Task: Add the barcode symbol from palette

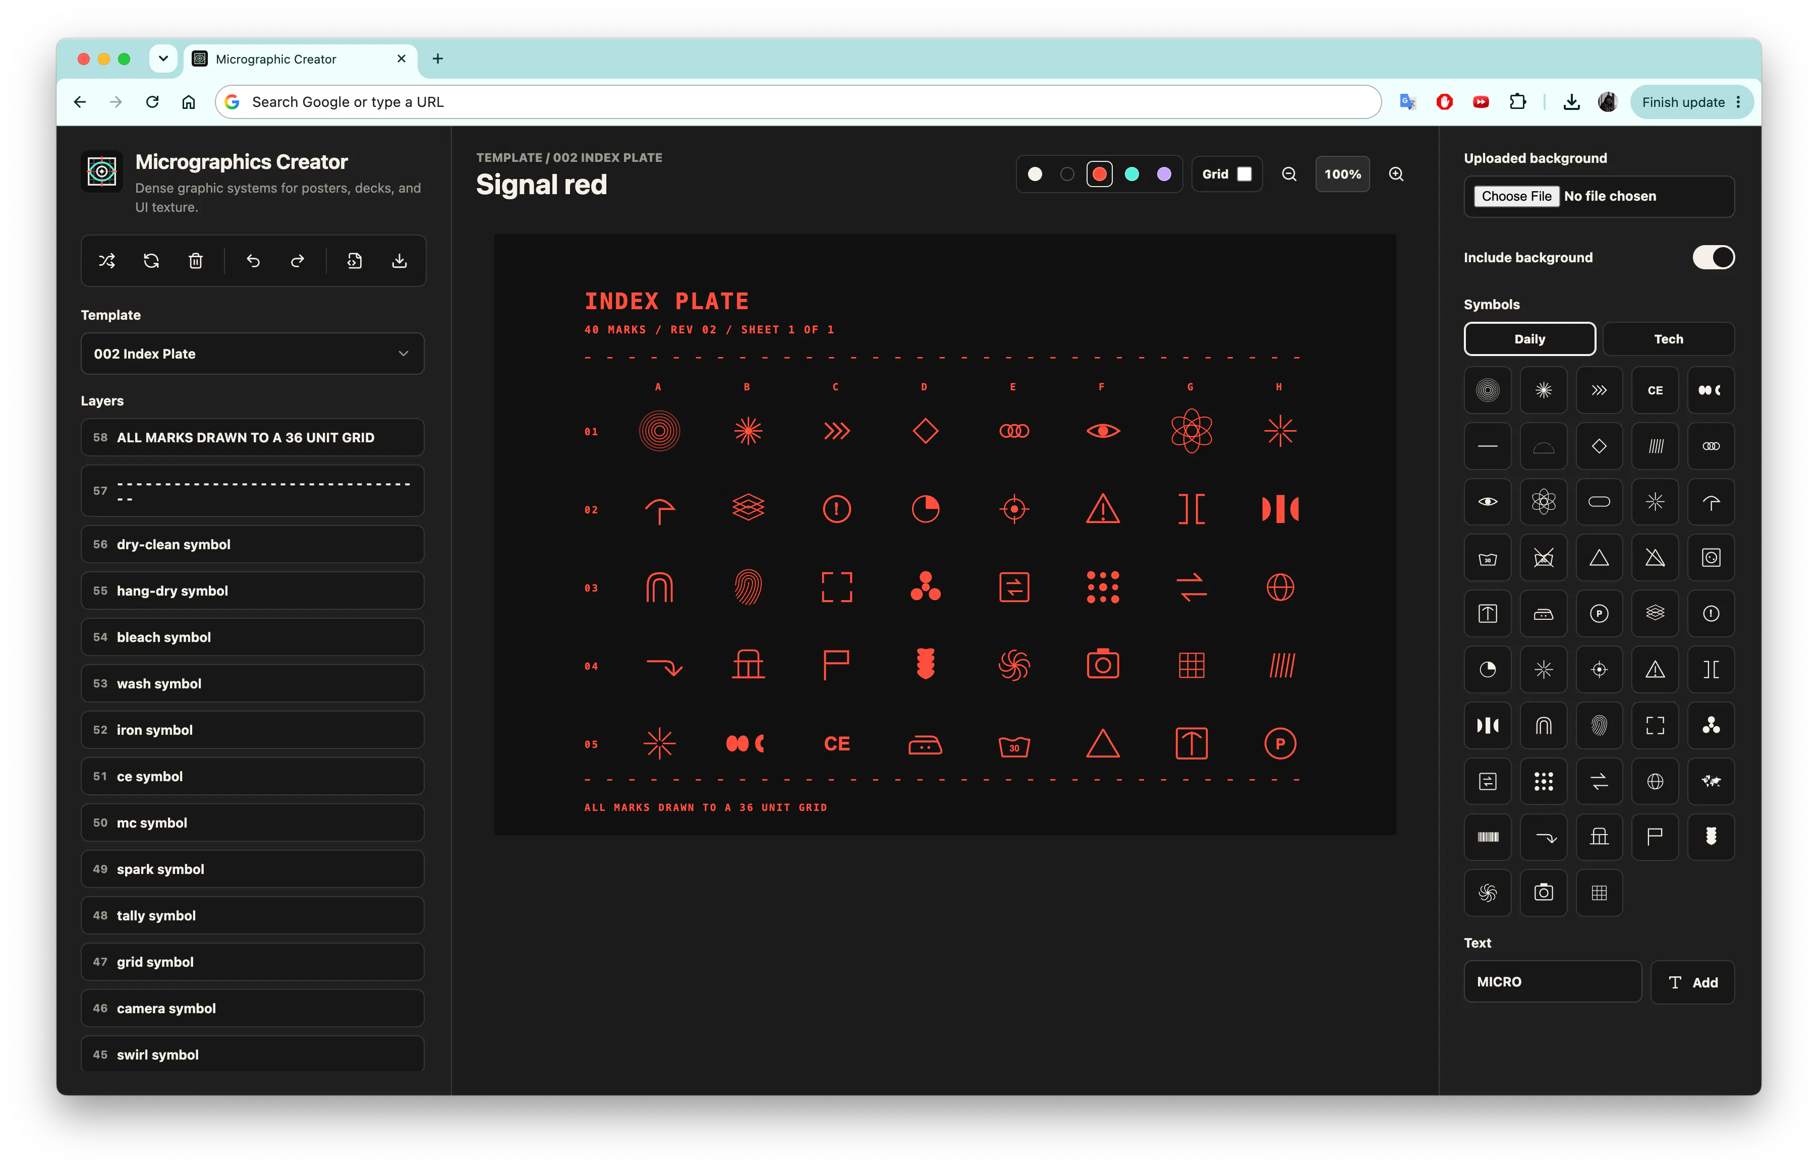Action: [1488, 837]
